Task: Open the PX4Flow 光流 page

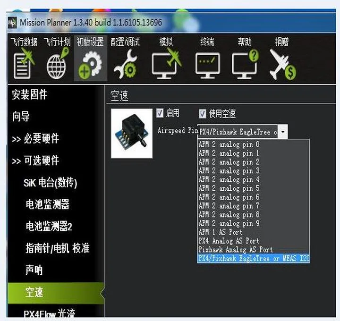Action: click(49, 313)
